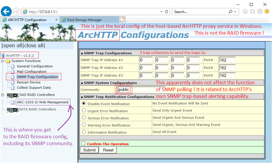Select Serious Error Notification radio button

(84, 118)
